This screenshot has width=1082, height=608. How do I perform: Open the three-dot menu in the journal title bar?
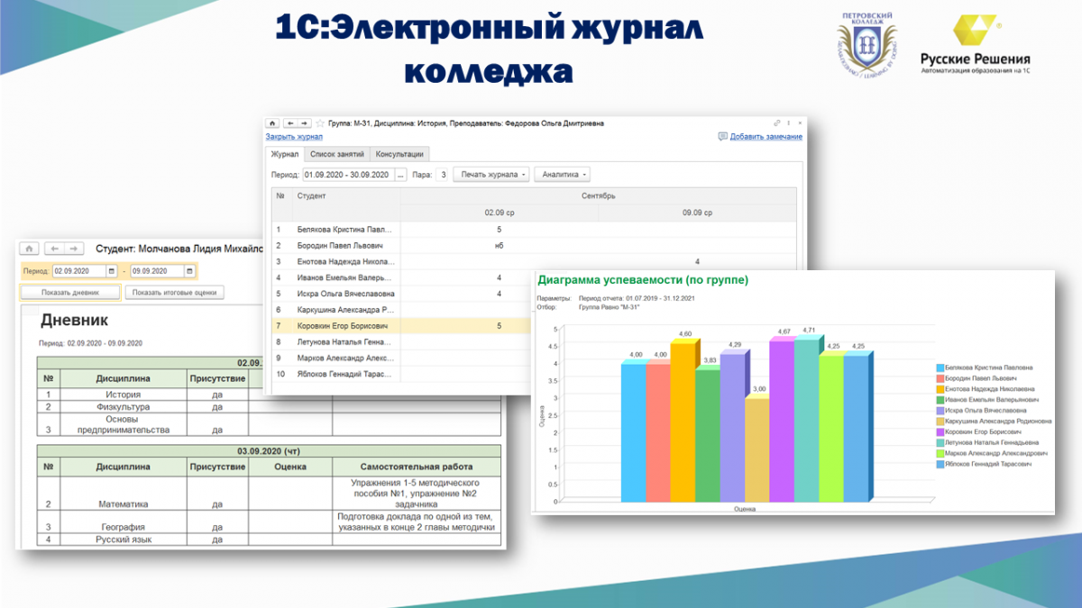[789, 123]
